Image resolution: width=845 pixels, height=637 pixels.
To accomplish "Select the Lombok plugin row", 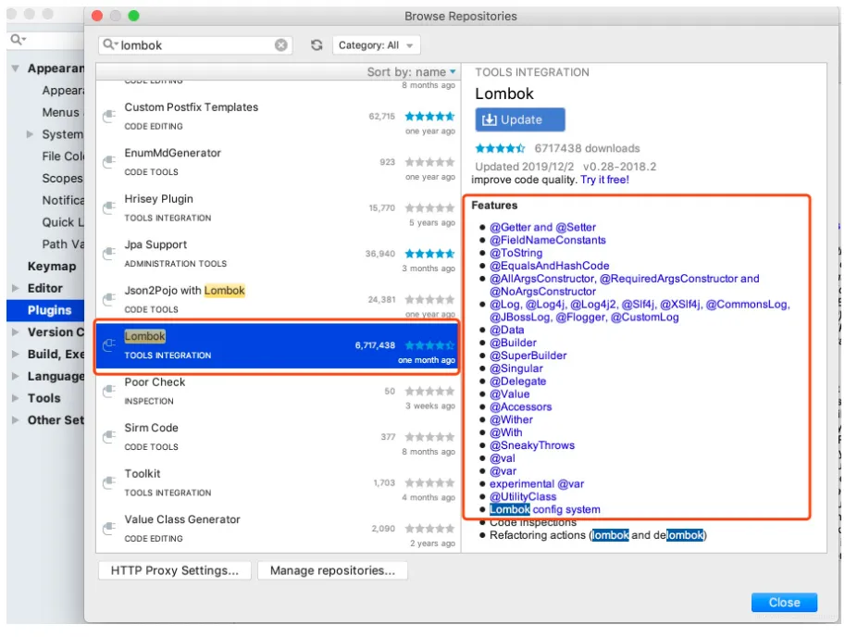I will (277, 345).
